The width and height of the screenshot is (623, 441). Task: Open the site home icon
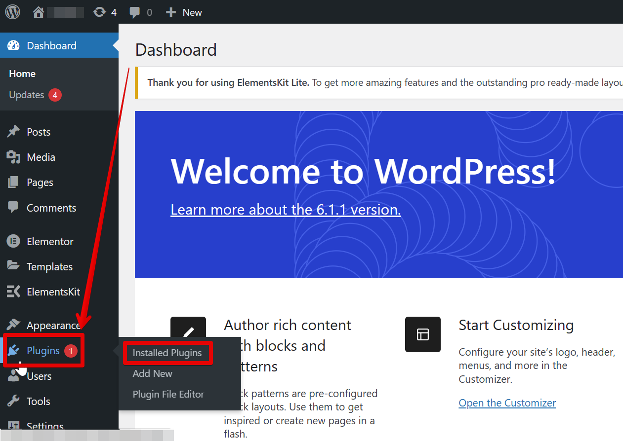39,12
